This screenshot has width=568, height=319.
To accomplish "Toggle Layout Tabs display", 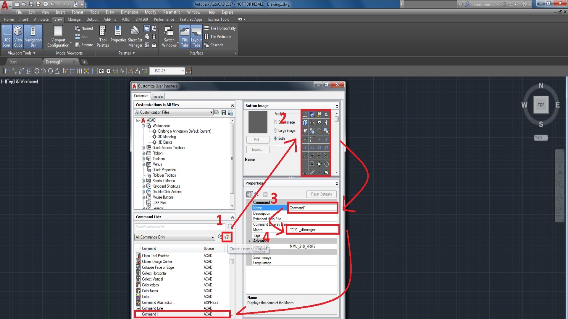I will click(x=196, y=36).
